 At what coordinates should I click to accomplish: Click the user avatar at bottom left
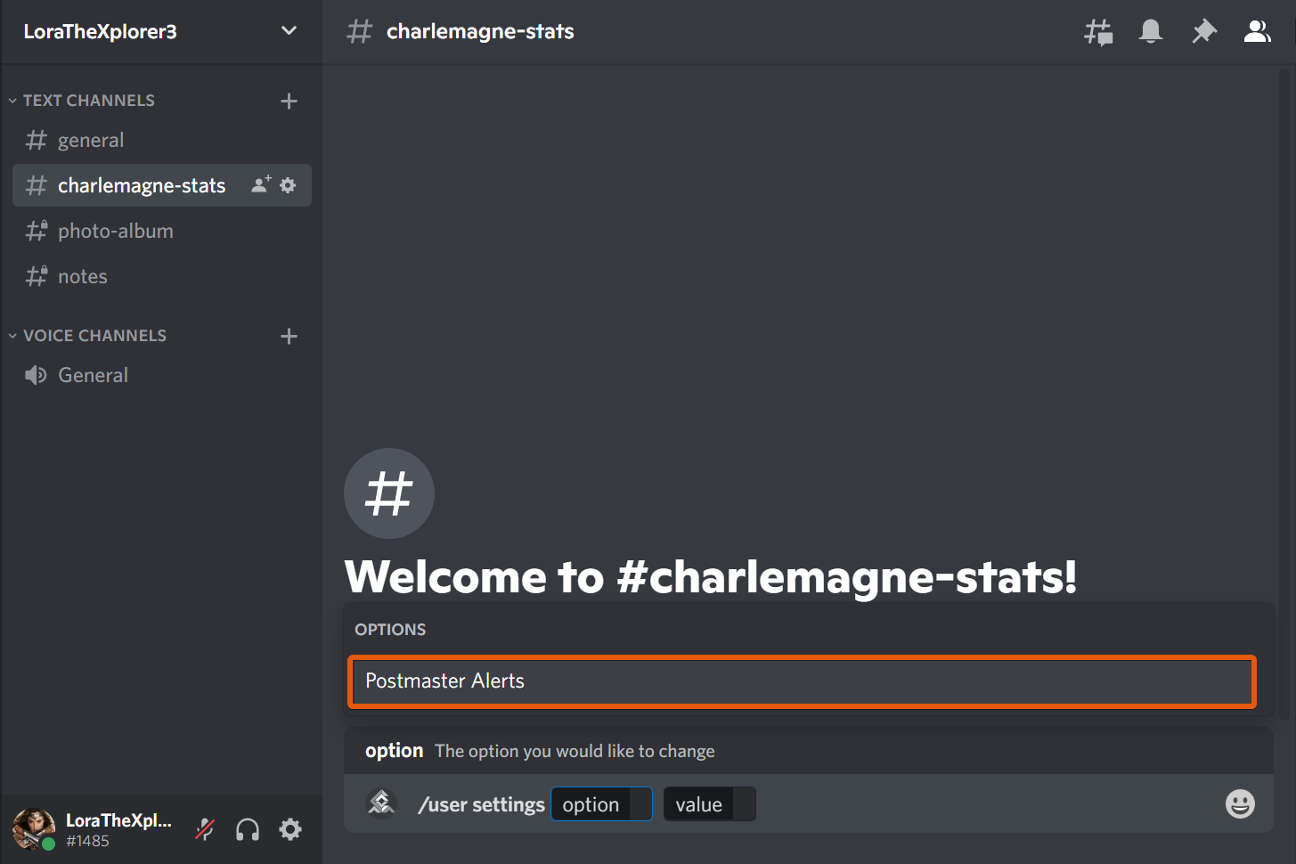coord(33,829)
